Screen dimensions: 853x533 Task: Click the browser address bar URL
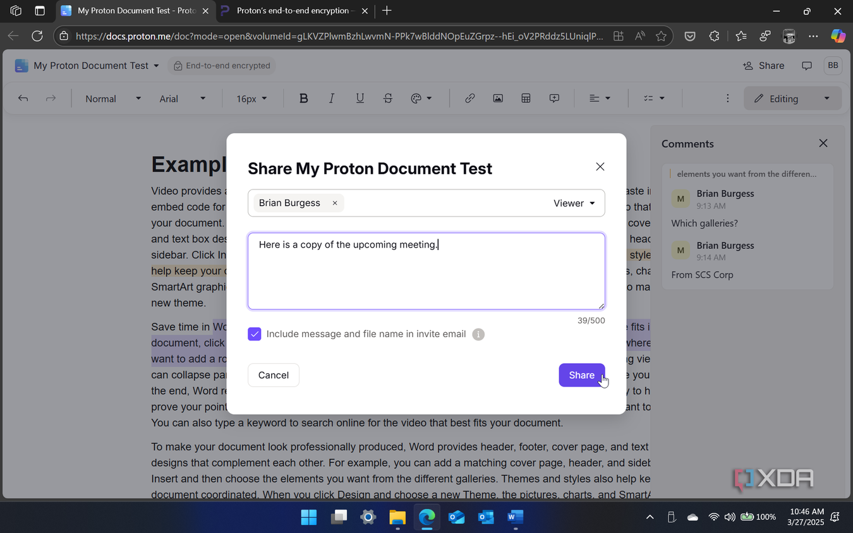(x=339, y=36)
